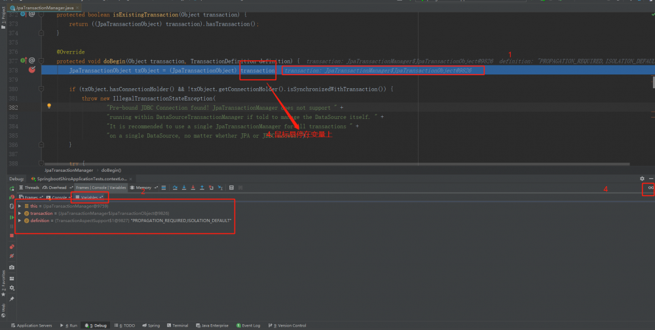
Task: Expand the 'definition' variable node
Action: (20, 220)
